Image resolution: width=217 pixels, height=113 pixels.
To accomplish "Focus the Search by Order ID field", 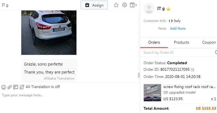I will click(x=178, y=52).
